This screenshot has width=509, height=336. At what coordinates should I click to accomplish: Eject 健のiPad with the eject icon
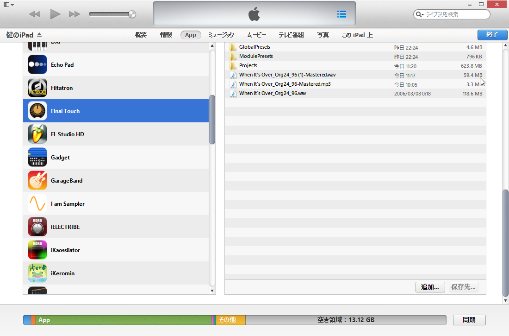39,35
